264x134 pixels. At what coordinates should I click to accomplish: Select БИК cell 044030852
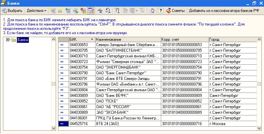[x=82, y=101]
